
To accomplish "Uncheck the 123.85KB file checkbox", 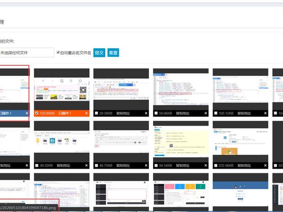I will coord(37,113).
